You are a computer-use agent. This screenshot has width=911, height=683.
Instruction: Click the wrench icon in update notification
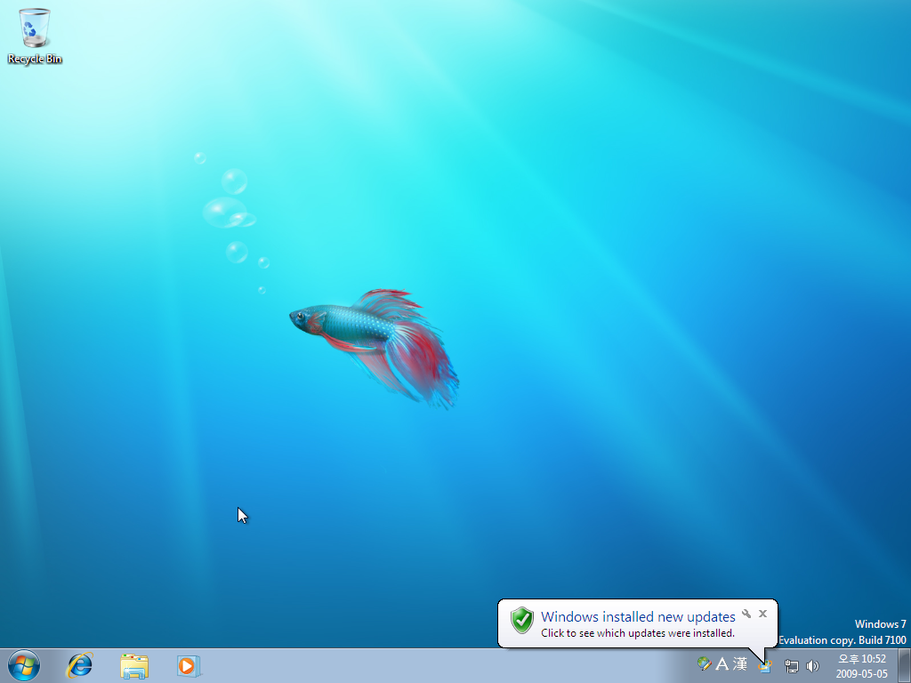746,614
